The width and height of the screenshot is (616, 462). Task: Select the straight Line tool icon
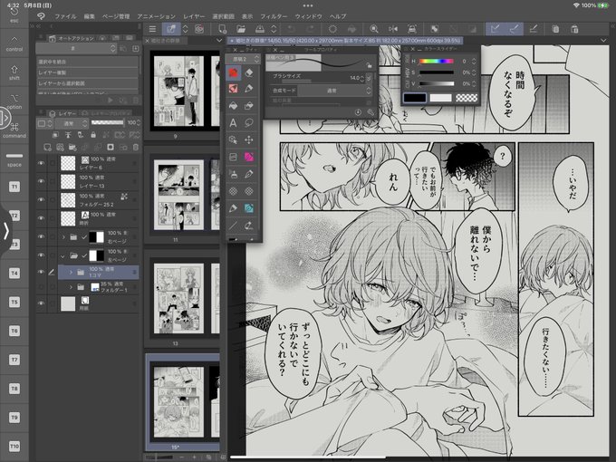[x=233, y=225]
